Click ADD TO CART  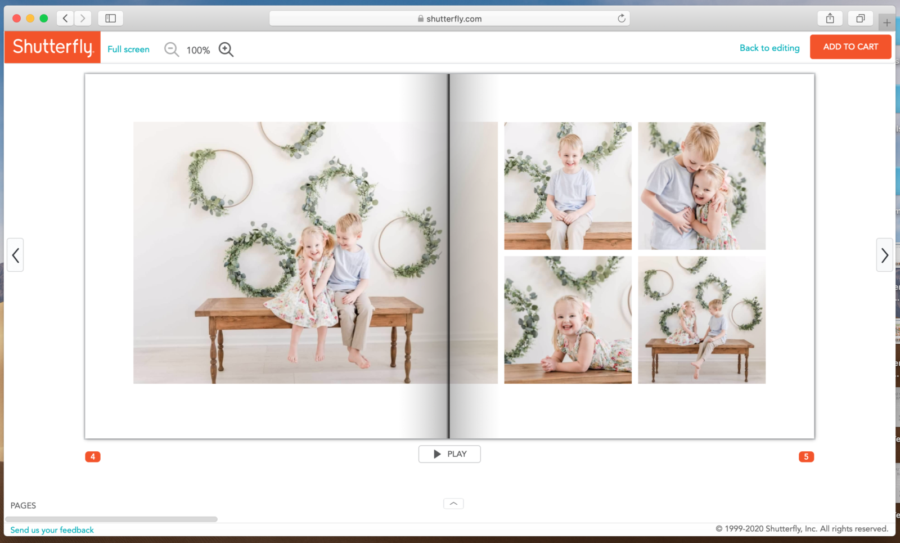point(850,47)
